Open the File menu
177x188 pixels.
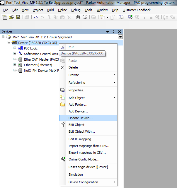[6, 10]
